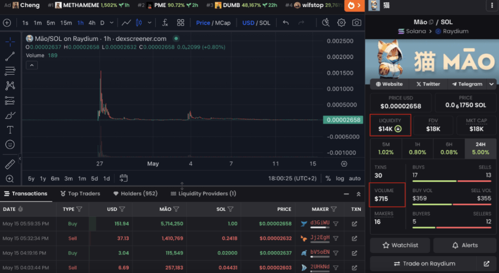
Task: Activate the zoom in tool
Action: [10, 179]
